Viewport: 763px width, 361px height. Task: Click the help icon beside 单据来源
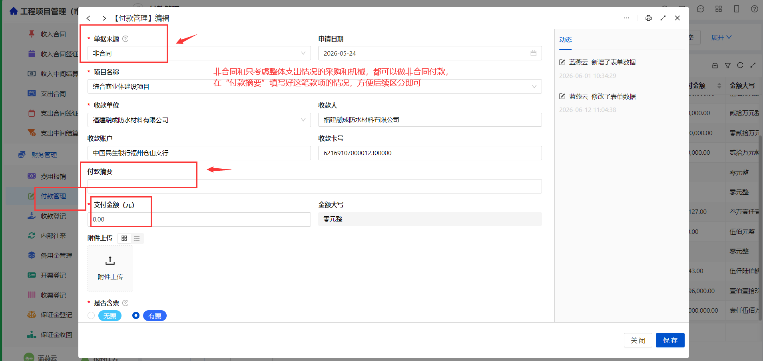coord(126,39)
